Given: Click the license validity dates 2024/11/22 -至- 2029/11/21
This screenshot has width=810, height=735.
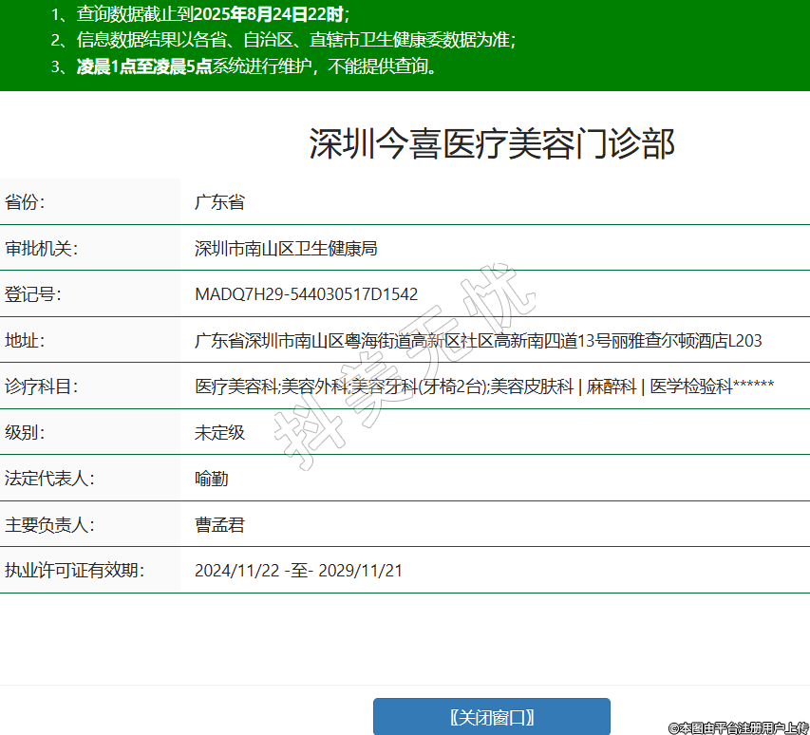Looking at the screenshot, I should tap(298, 571).
